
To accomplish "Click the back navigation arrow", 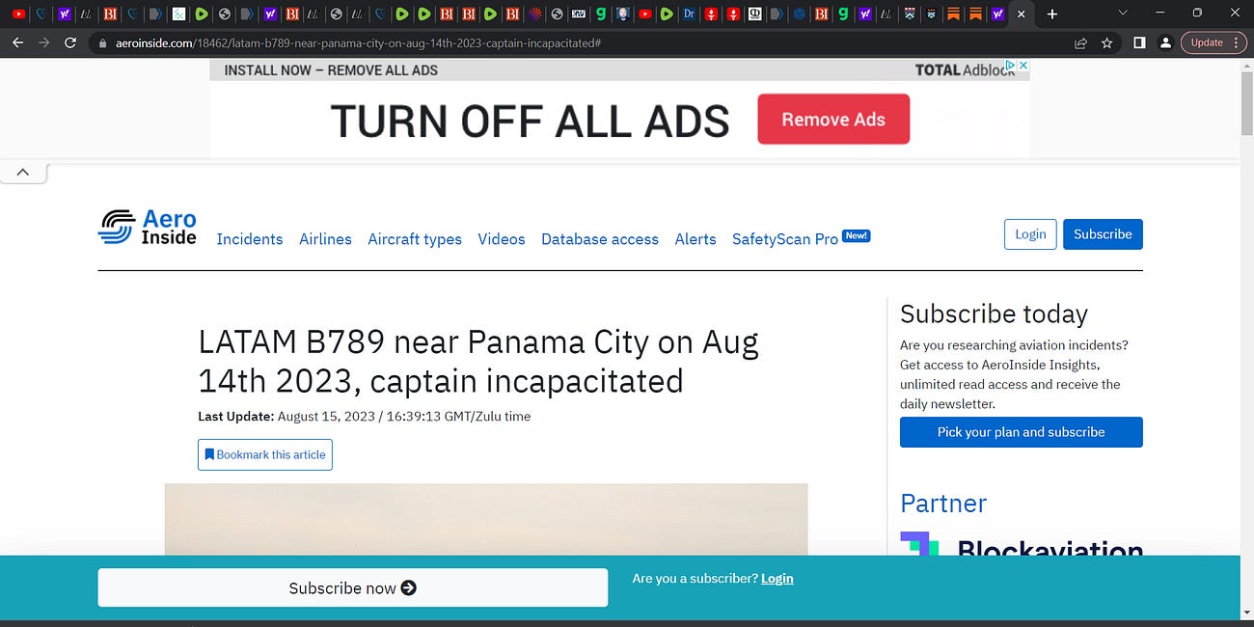I will pyautogui.click(x=17, y=42).
